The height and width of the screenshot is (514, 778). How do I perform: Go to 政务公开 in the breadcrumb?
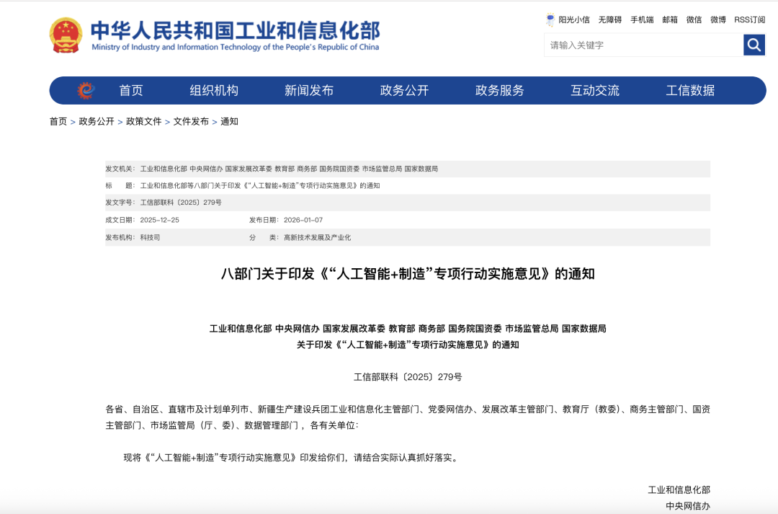tap(97, 122)
